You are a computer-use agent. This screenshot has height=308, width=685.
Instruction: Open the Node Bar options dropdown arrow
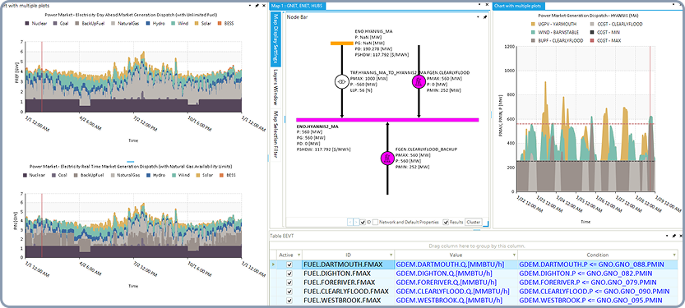coord(479,17)
